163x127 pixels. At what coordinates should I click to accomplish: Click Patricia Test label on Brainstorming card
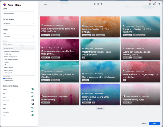click(x=46, y=103)
